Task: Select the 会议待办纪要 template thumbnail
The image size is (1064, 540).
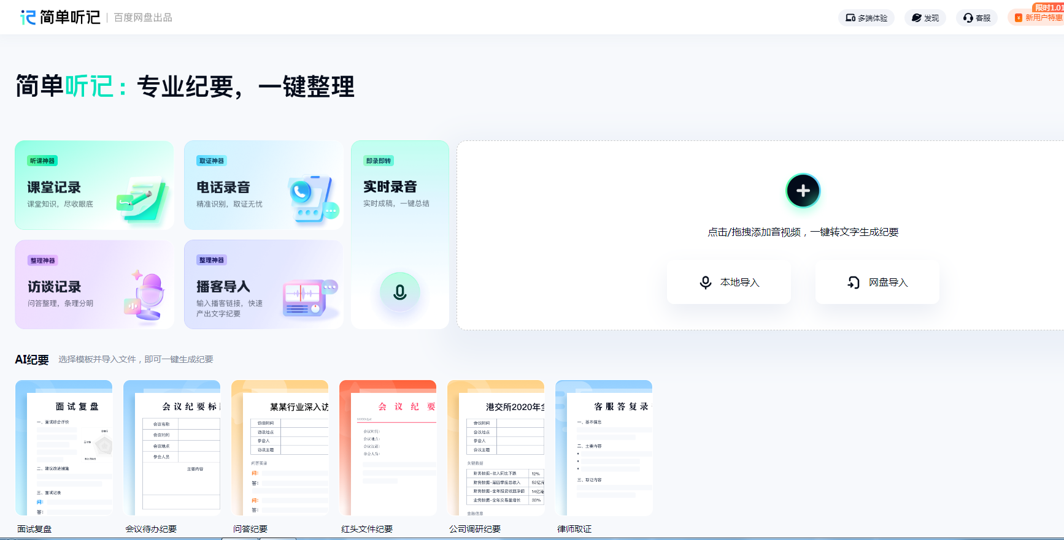Action: pyautogui.click(x=172, y=448)
